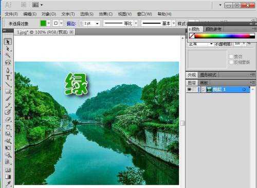Select the Direct Selection tool
Screen dimensions: 257x188
click(x=8, y=49)
